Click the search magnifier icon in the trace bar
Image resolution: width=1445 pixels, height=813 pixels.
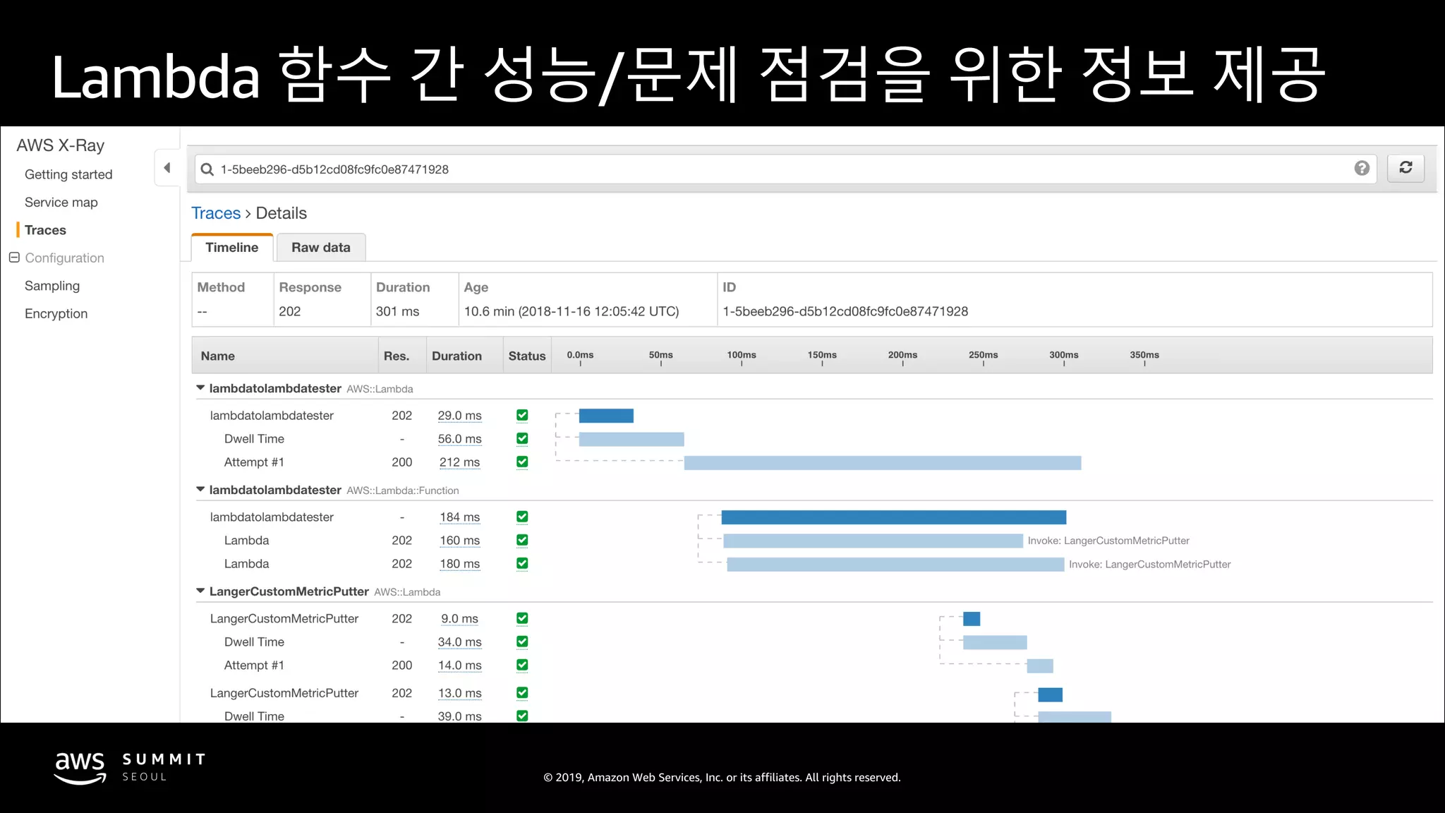207,169
